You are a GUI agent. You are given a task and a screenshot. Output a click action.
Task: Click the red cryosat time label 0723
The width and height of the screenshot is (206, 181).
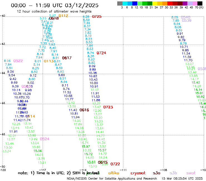(x=108, y=107)
